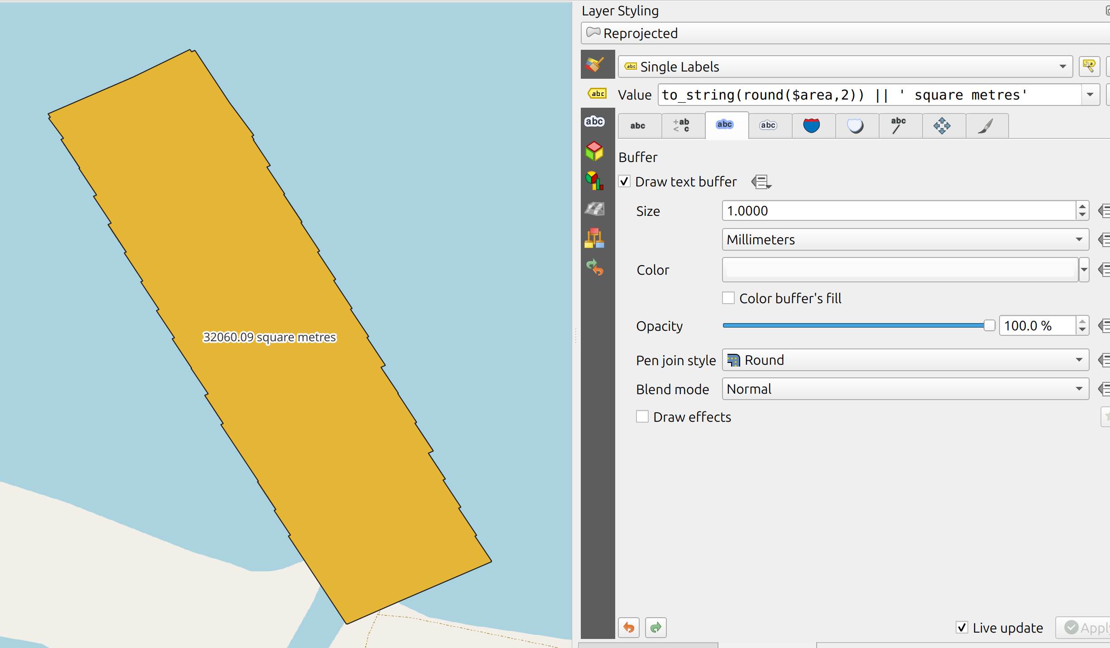Click data-defined override for buffer Color

[x=1104, y=270]
